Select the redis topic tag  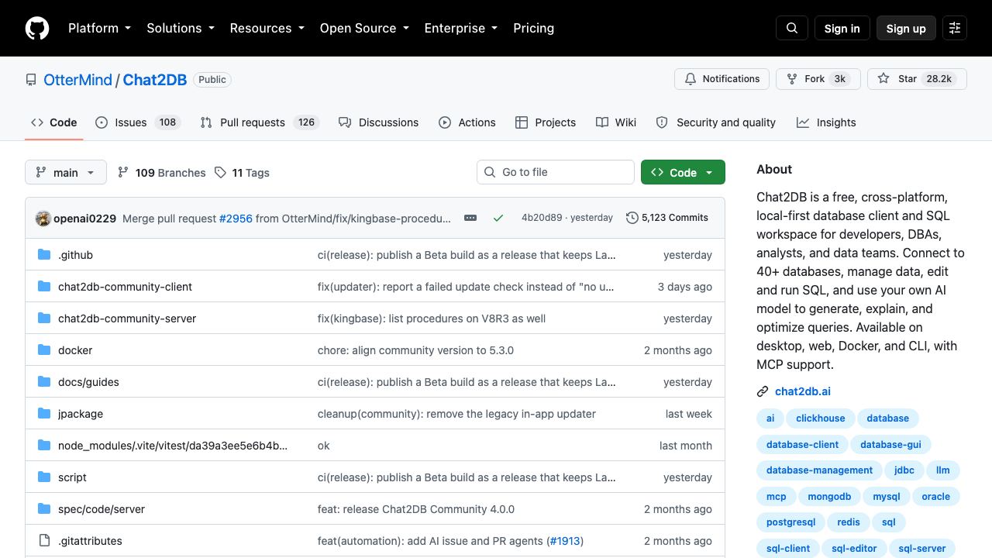click(x=849, y=522)
